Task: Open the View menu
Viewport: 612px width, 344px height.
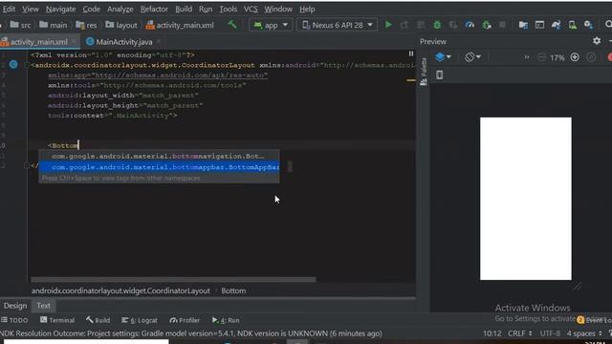Action: [x=31, y=9]
